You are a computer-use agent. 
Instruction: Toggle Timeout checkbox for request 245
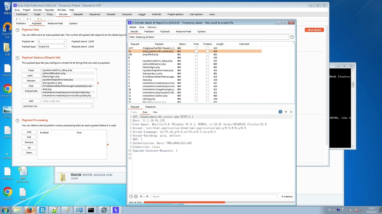[x=207, y=55]
